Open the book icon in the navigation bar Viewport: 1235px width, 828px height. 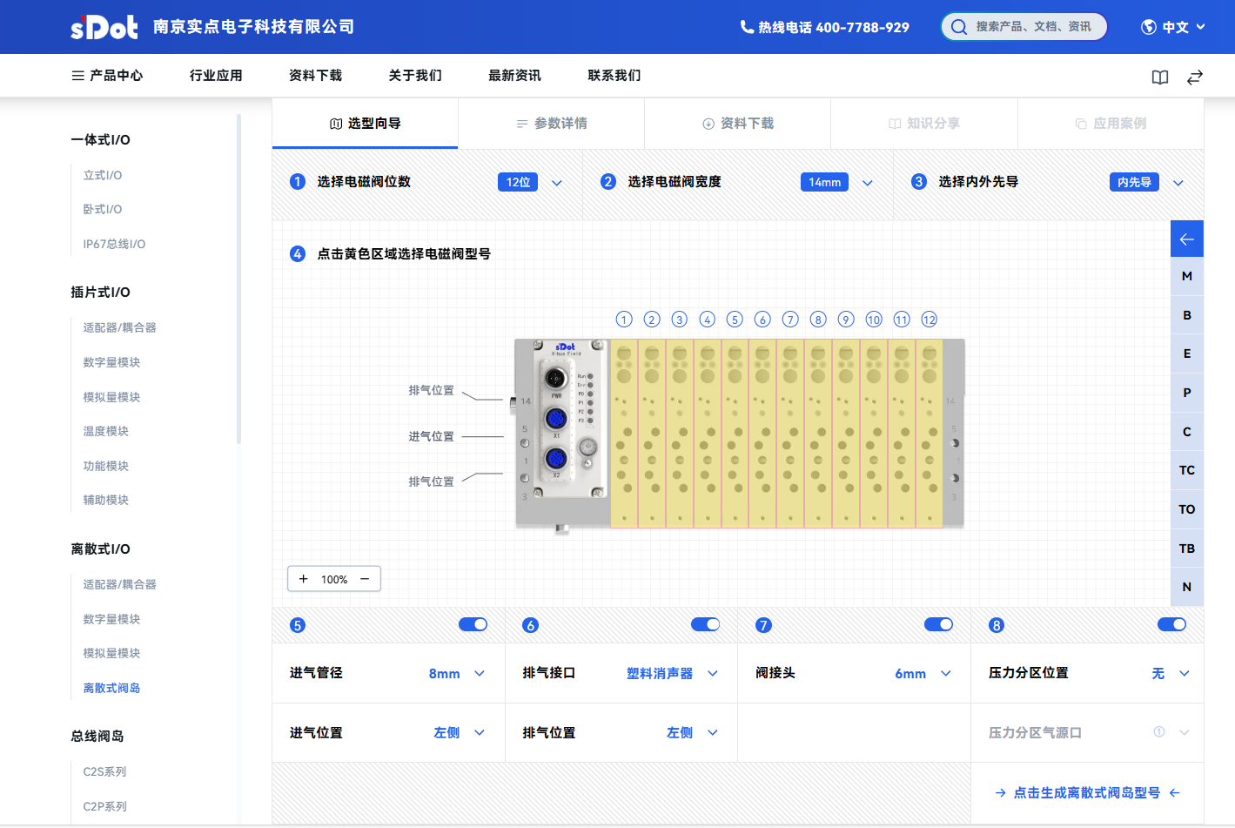[x=1159, y=77]
